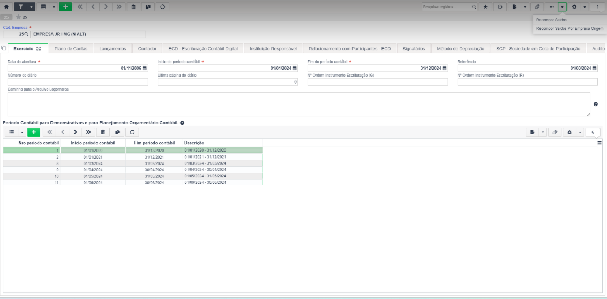Add new record with the top green plus
Image resolution: width=607 pixels, height=299 pixels.
(65, 6)
